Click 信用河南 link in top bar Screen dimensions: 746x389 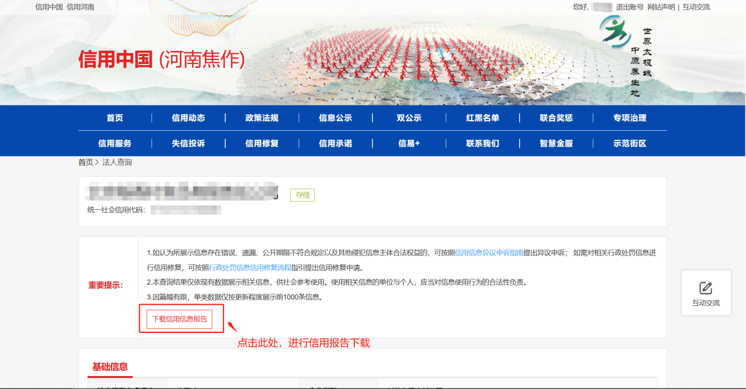click(80, 7)
